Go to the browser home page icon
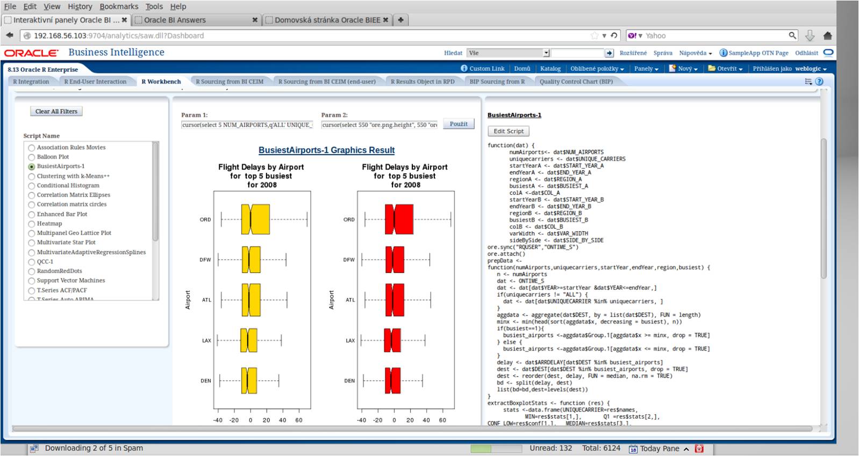This screenshot has width=859, height=456. [828, 35]
